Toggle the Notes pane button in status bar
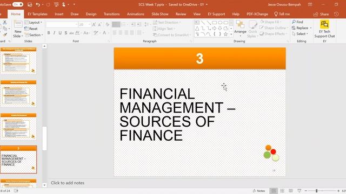The width and height of the screenshot is (346, 194). click(259, 191)
